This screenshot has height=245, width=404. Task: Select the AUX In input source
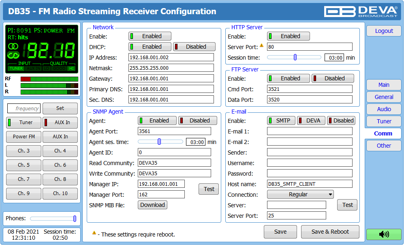[60, 122]
